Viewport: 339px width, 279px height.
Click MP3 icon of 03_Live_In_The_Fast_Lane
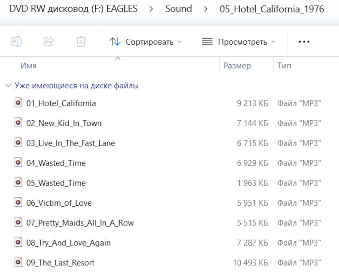coord(19,142)
